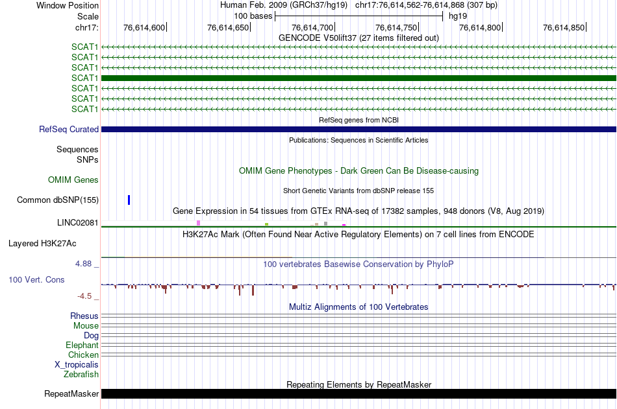Click the black RepeatMasker element bar

tap(359, 393)
